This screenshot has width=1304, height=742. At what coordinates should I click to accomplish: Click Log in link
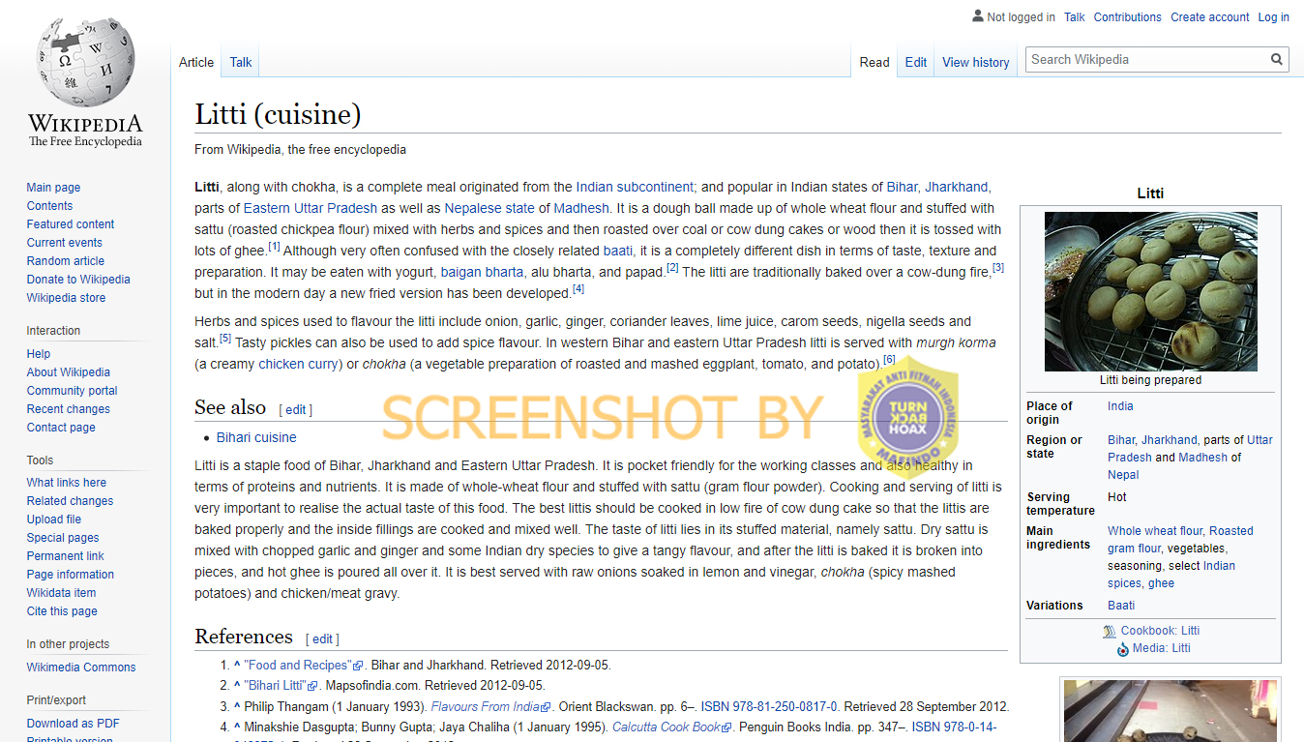click(1274, 17)
